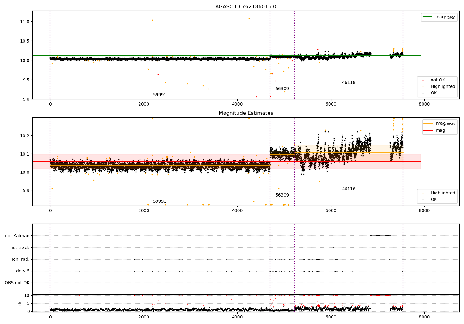Click the "AGASC ID 762186016.0" plot title
This screenshot has height=324, width=464.
(246, 7)
